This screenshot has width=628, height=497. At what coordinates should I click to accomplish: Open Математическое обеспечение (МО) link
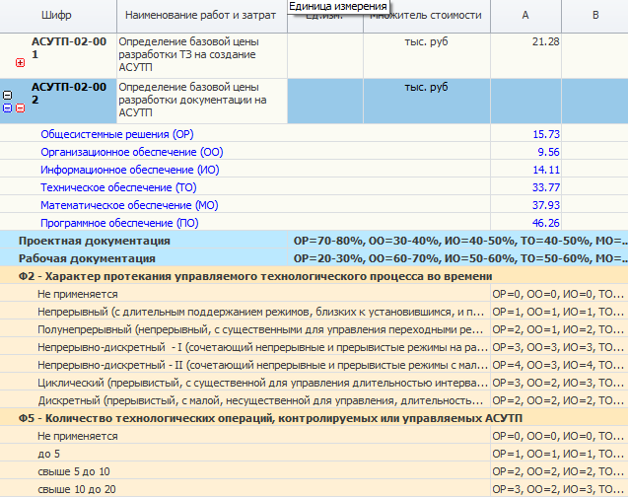click(129, 205)
